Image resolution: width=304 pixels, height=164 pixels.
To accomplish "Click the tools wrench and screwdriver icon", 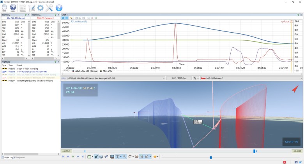I will click(49, 7).
